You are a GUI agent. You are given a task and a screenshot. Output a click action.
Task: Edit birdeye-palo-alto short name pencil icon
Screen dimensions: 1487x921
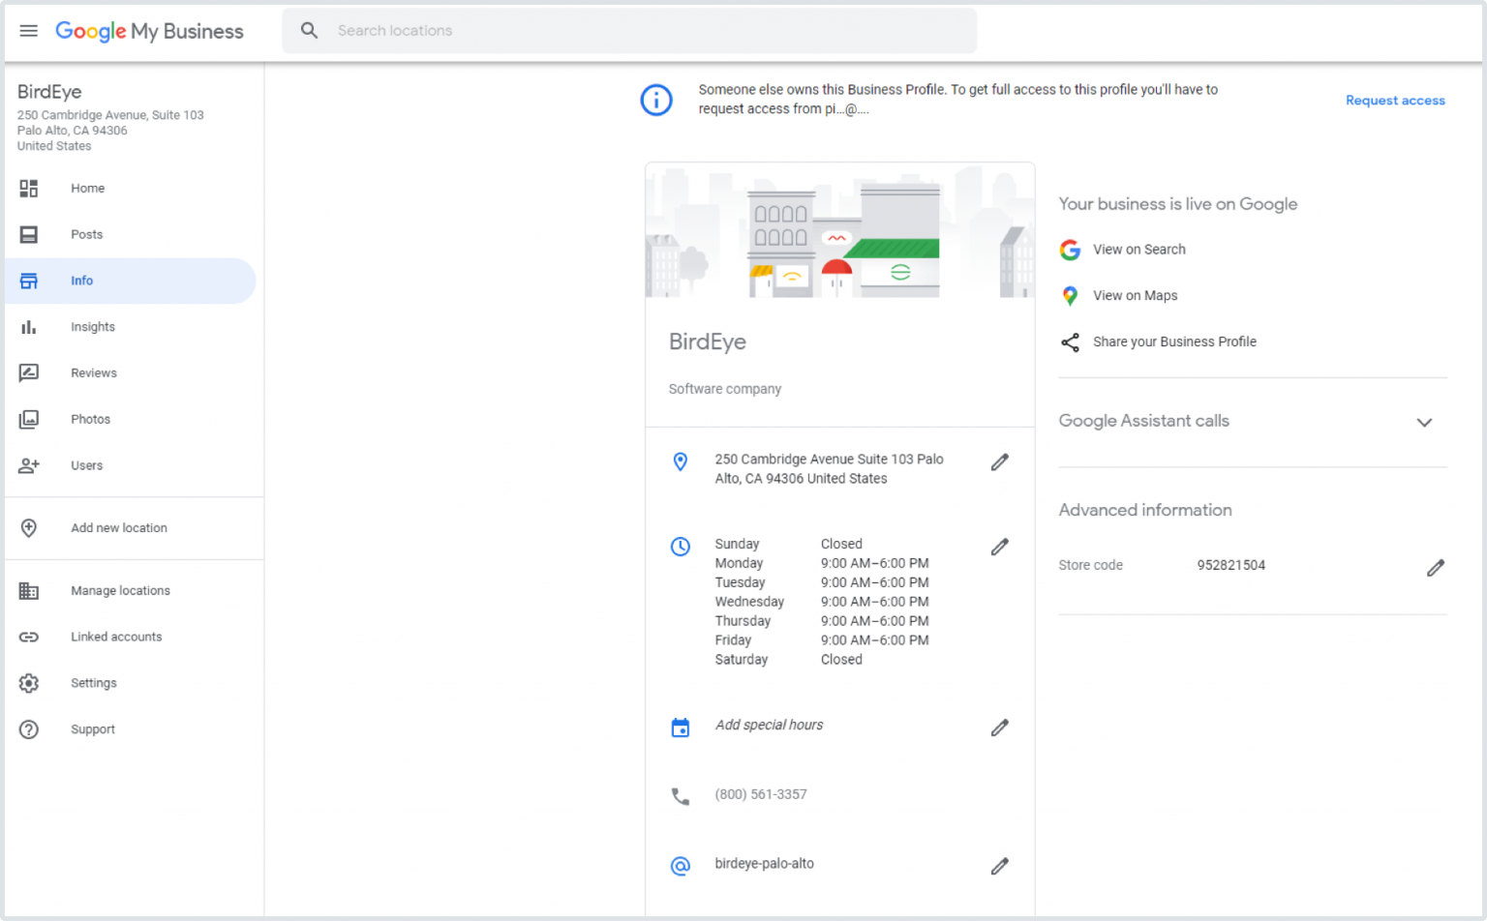click(x=1000, y=866)
